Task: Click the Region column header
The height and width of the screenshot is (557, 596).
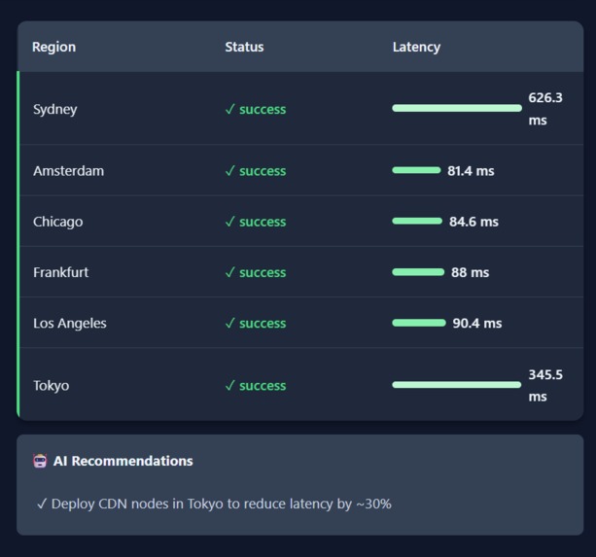Action: 54,47
